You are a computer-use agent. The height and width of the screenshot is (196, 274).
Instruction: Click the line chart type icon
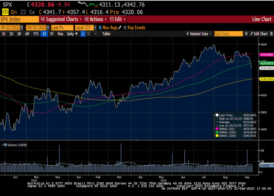[x=83, y=34]
